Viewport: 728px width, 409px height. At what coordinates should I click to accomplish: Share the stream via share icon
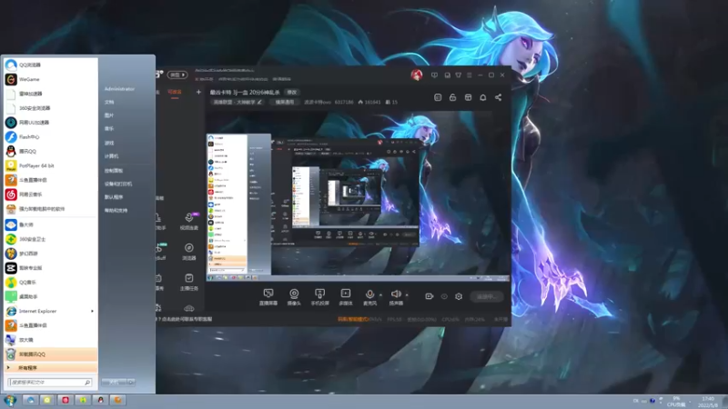pyautogui.click(x=498, y=97)
